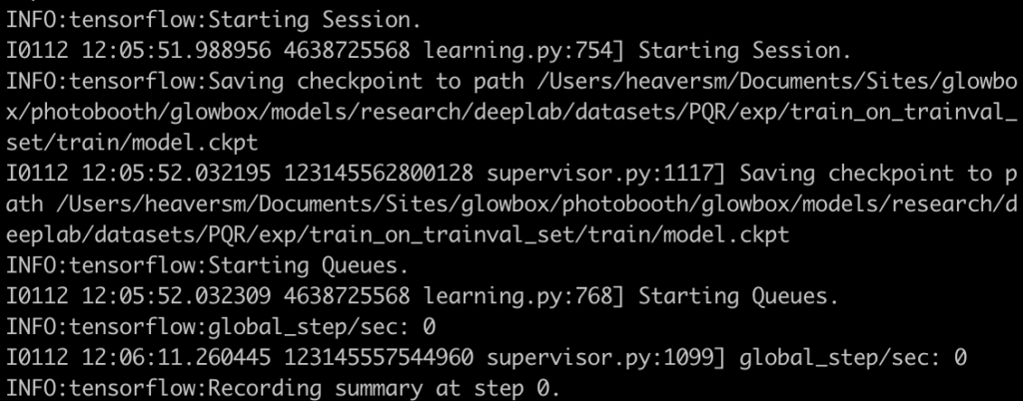This screenshot has height=401, width=1023.
Task: Click thread id 123145562800128
Action: click(379, 174)
